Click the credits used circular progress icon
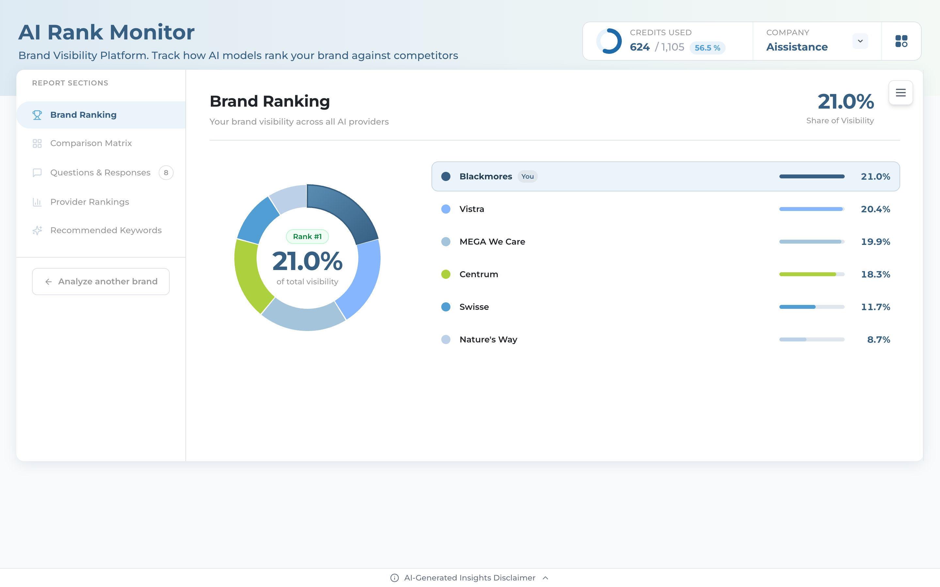 point(609,41)
